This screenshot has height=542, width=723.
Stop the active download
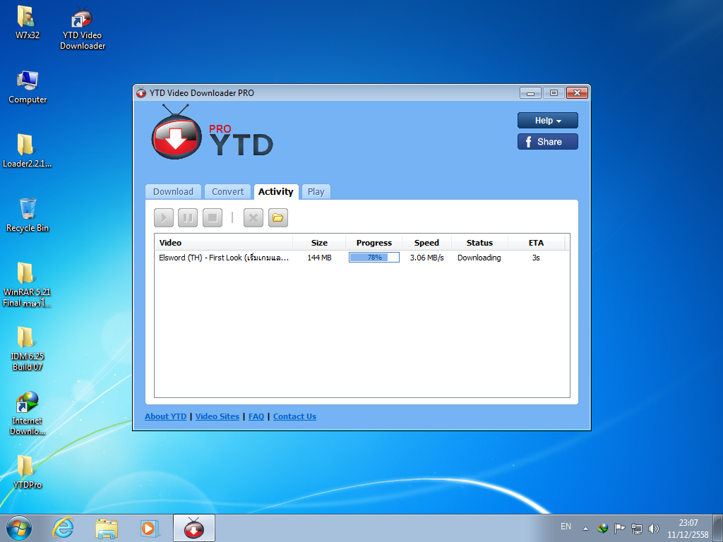[212, 217]
